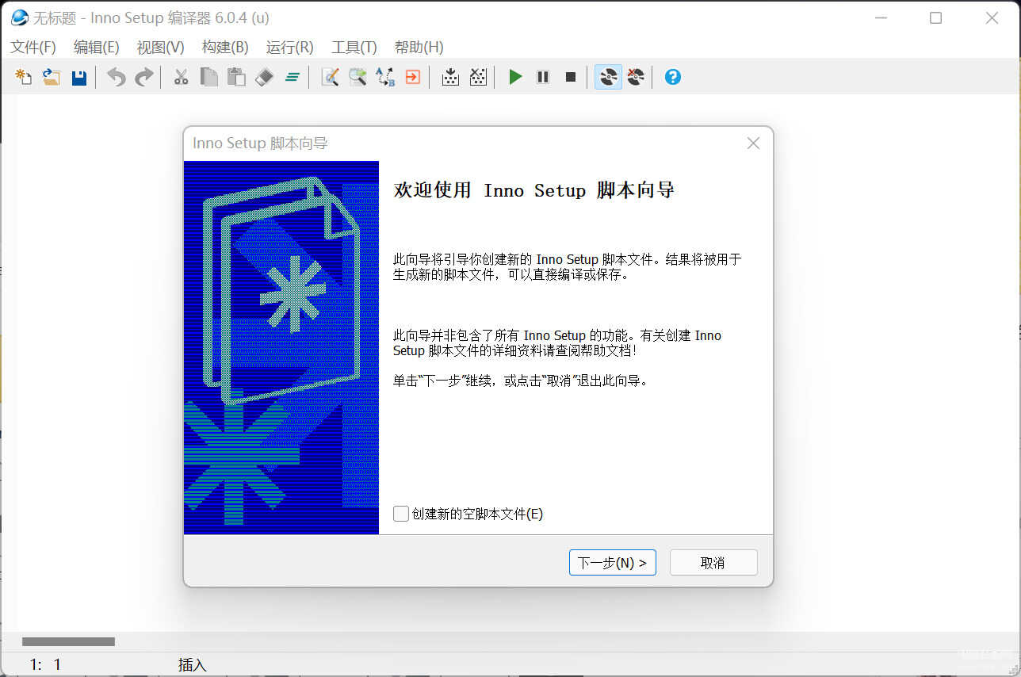Click the Save floppy disk icon
The width and height of the screenshot is (1021, 677).
[79, 77]
